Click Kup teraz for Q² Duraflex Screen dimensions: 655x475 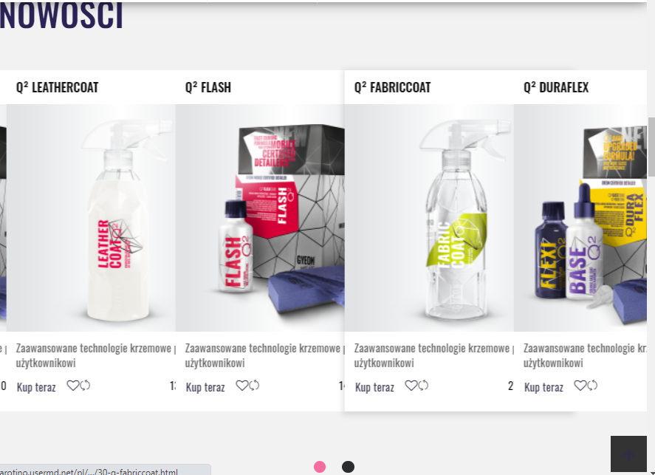tap(544, 387)
